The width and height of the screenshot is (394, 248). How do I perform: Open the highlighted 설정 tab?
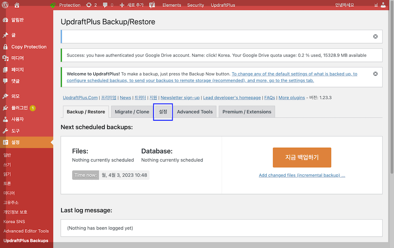[163, 112]
